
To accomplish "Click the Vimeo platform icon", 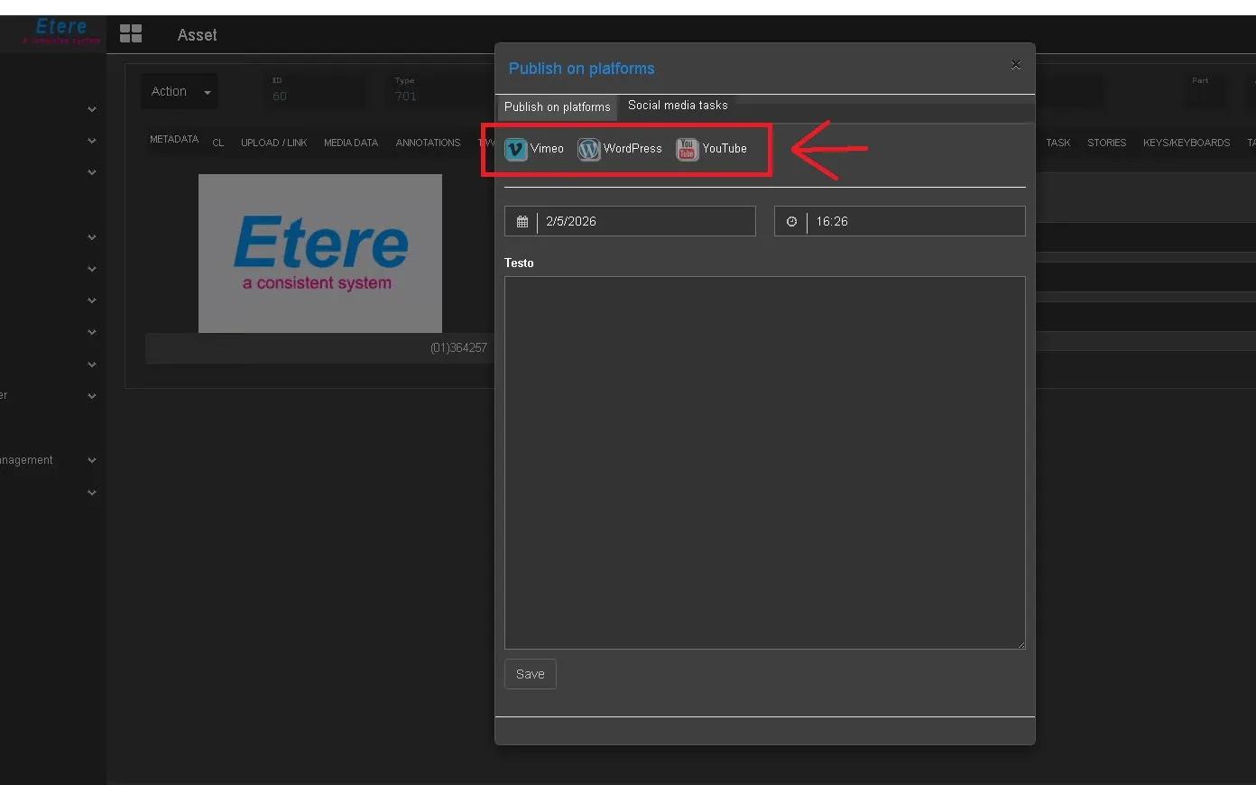I will pyautogui.click(x=516, y=149).
